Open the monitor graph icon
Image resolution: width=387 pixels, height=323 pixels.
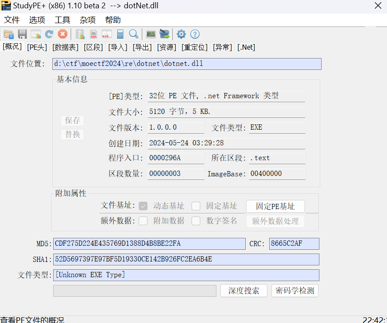click(151, 34)
